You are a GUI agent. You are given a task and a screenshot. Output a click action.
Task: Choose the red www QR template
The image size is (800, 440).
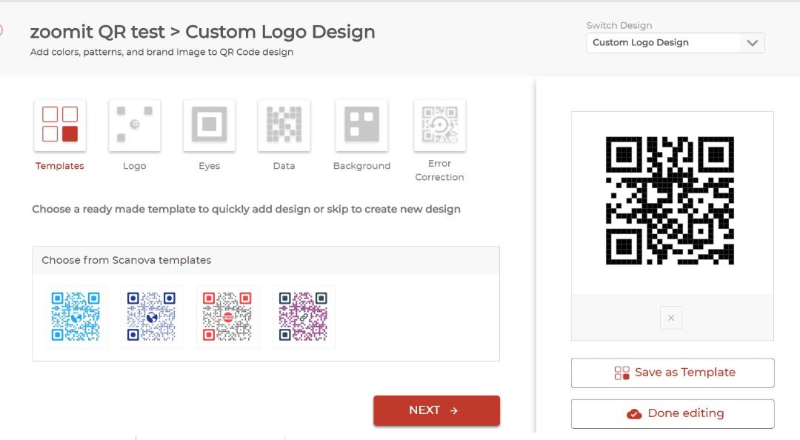point(227,316)
